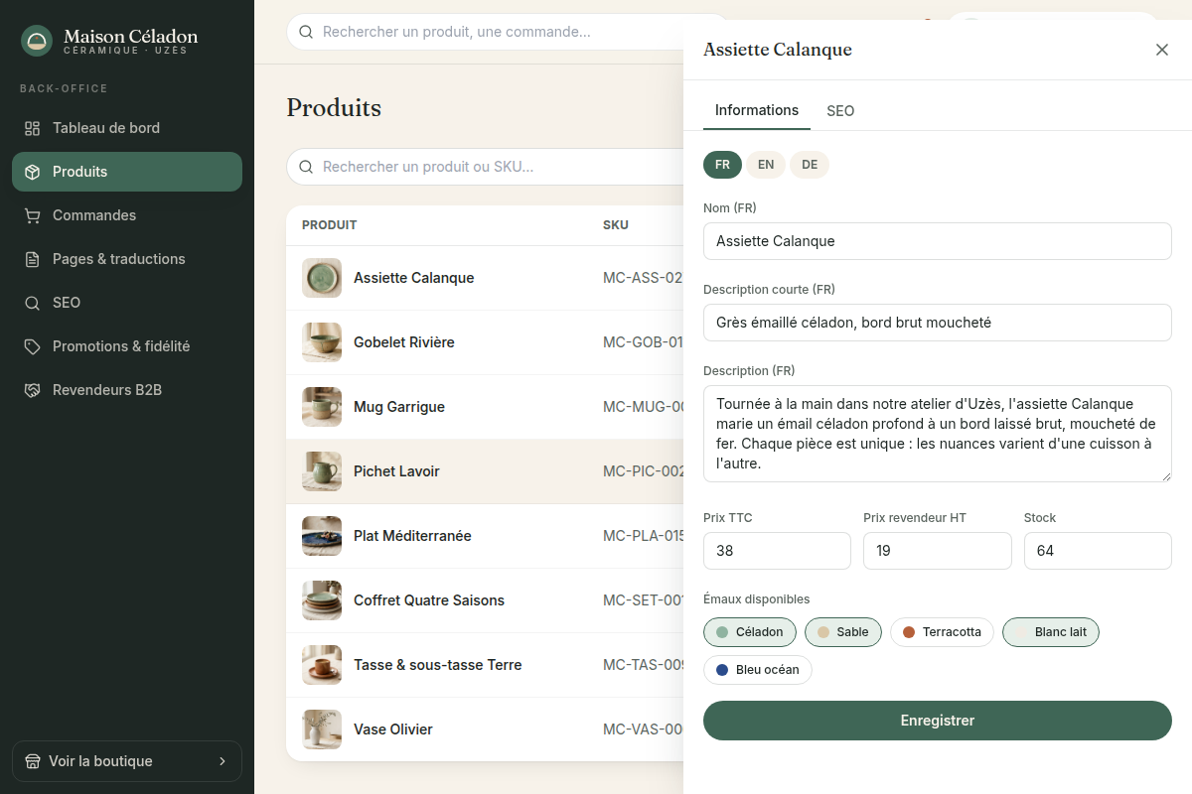Click the Enregistrer button
The image size is (1192, 794).
(x=938, y=721)
